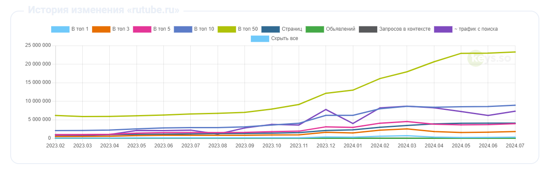Click the light-blue "Скрыть все" swatch

(x=260, y=38)
